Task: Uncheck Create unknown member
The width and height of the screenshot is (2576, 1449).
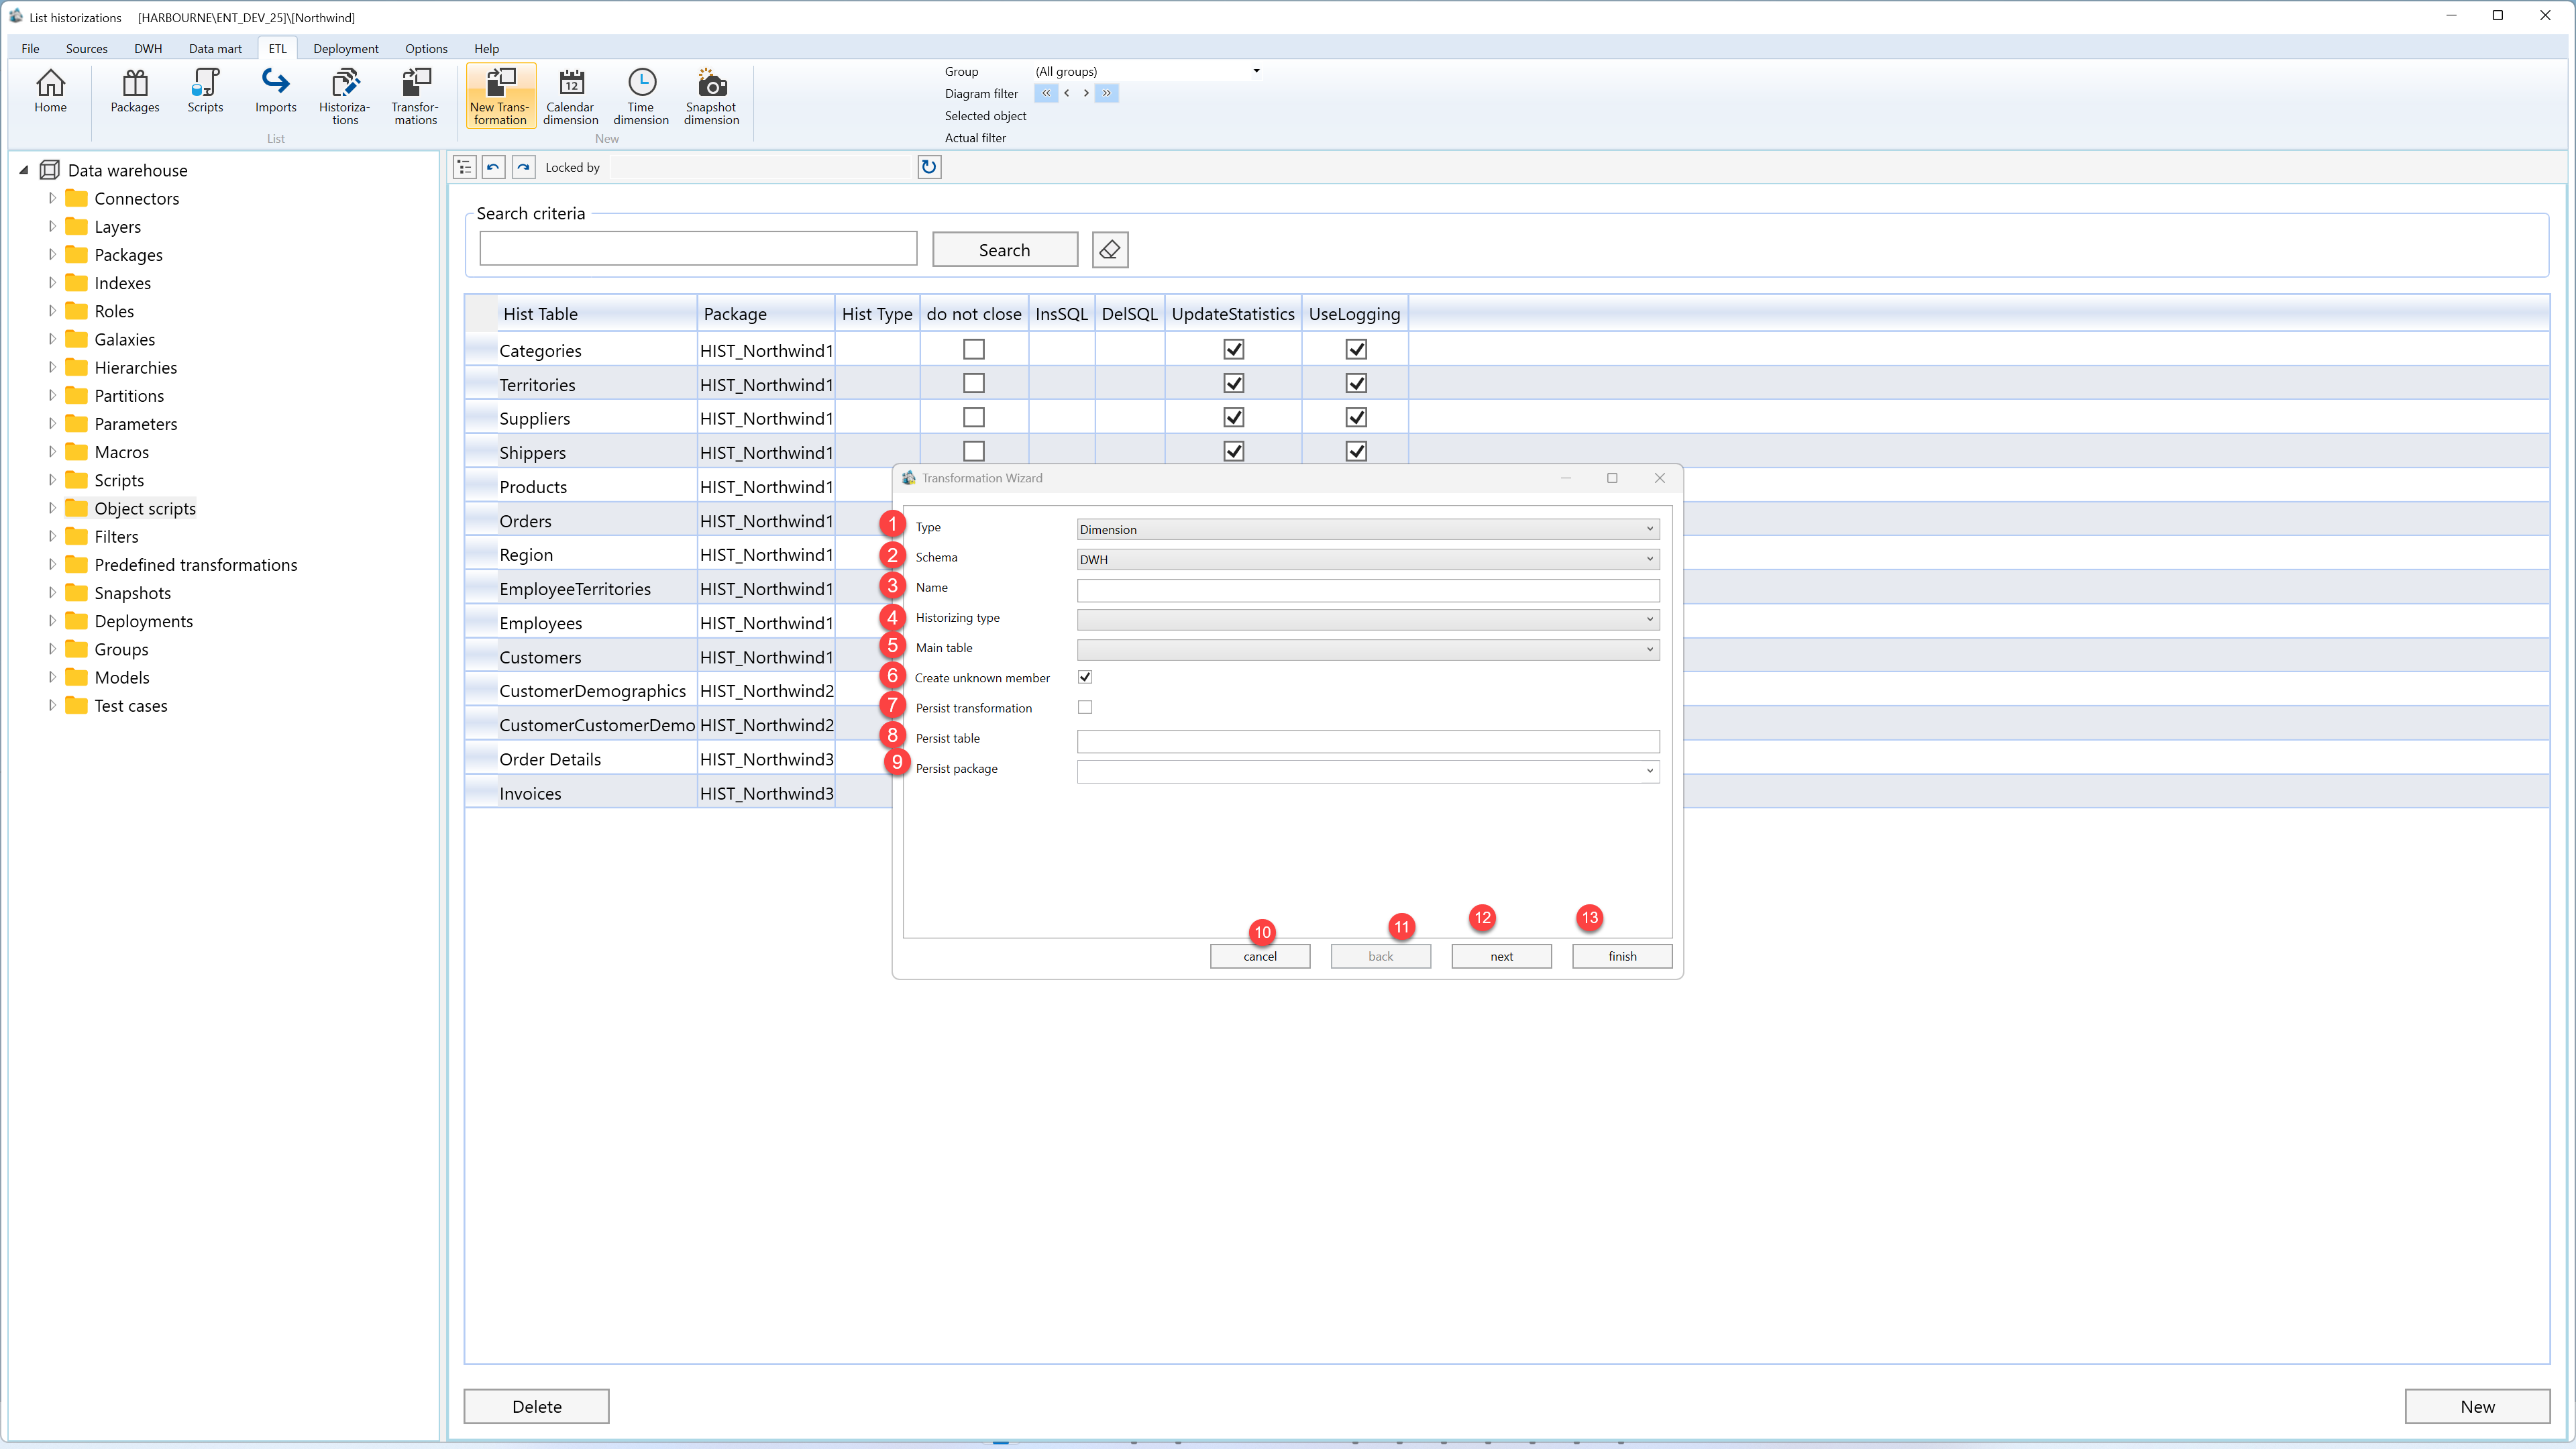Action: tap(1085, 677)
